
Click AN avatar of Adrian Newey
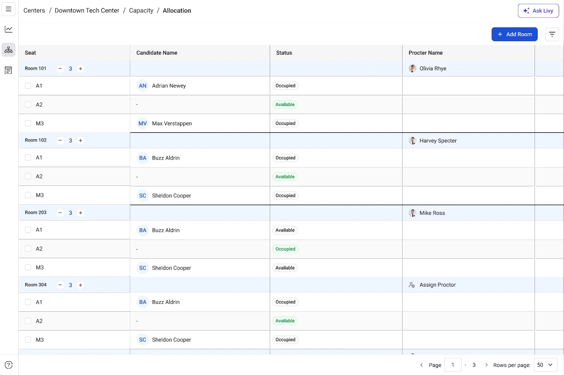[143, 86]
